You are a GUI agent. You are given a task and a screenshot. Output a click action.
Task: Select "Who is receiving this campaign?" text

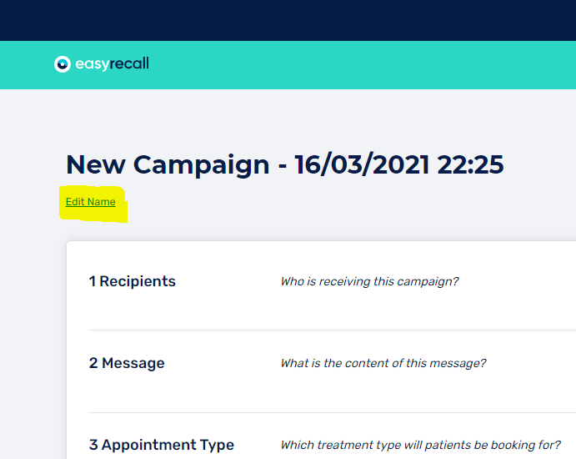369,281
